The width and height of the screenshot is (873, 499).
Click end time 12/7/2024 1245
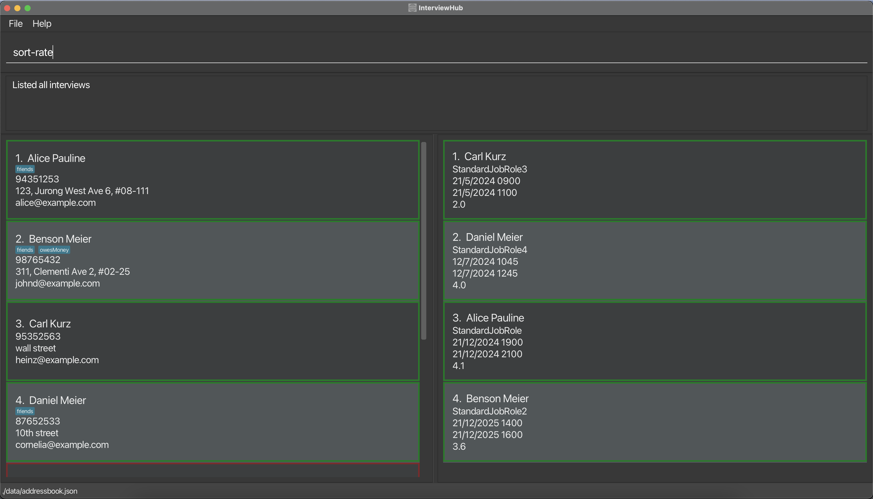(485, 273)
